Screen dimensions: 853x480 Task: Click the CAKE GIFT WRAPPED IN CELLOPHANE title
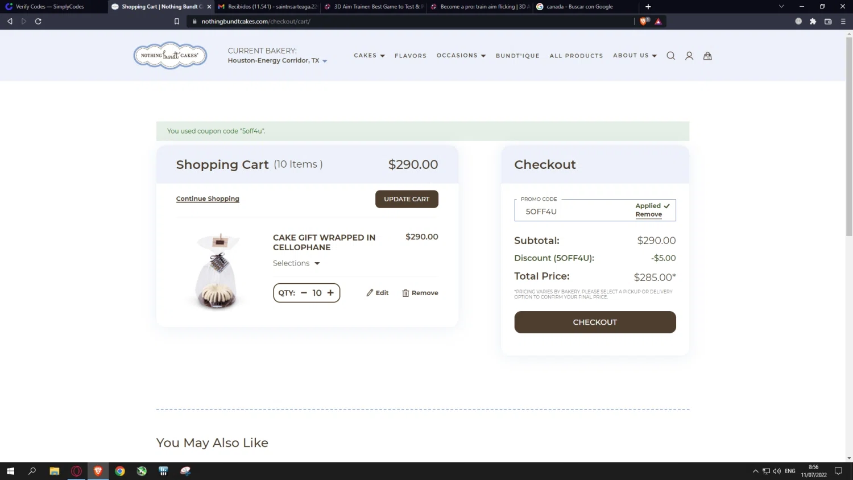pyautogui.click(x=324, y=242)
